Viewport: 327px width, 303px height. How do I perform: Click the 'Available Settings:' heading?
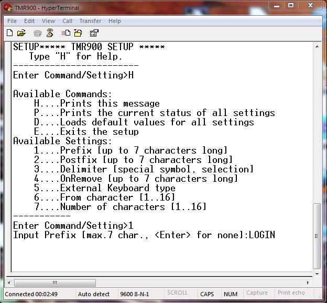tap(62, 141)
